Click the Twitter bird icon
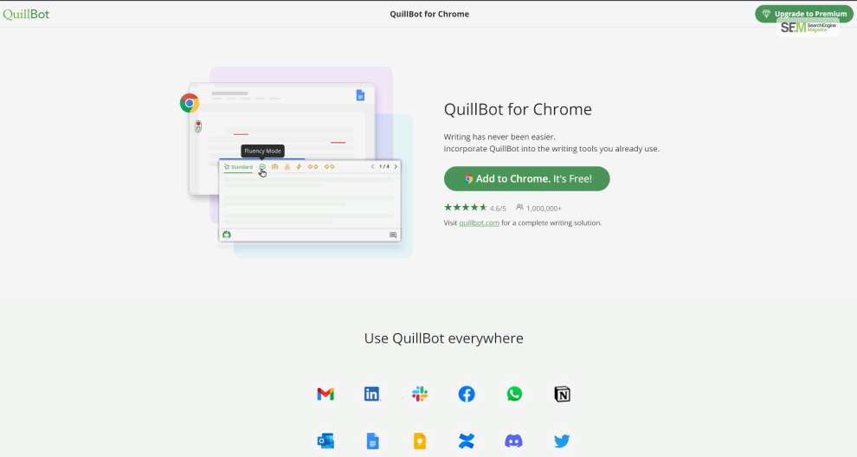 pyautogui.click(x=562, y=441)
